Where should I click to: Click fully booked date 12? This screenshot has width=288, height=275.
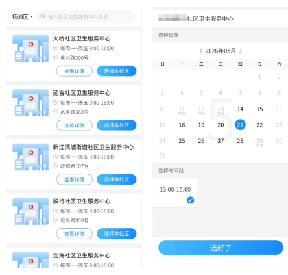[201, 110]
